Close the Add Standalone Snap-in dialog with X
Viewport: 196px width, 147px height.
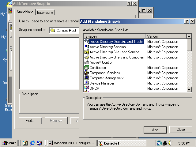pyautogui.click(x=192, y=21)
